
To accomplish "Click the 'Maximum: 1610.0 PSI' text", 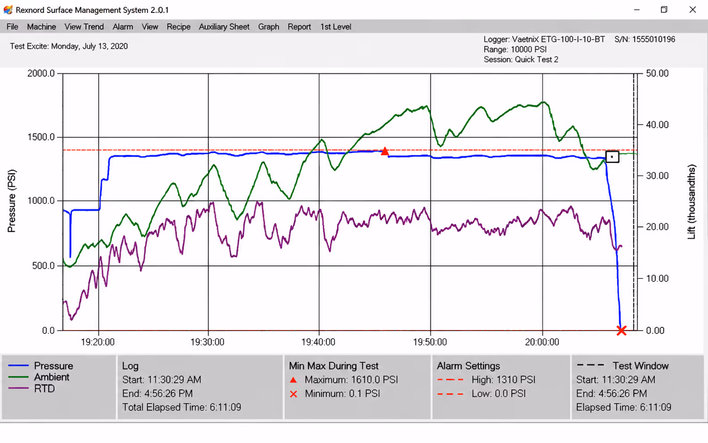I will pos(351,380).
